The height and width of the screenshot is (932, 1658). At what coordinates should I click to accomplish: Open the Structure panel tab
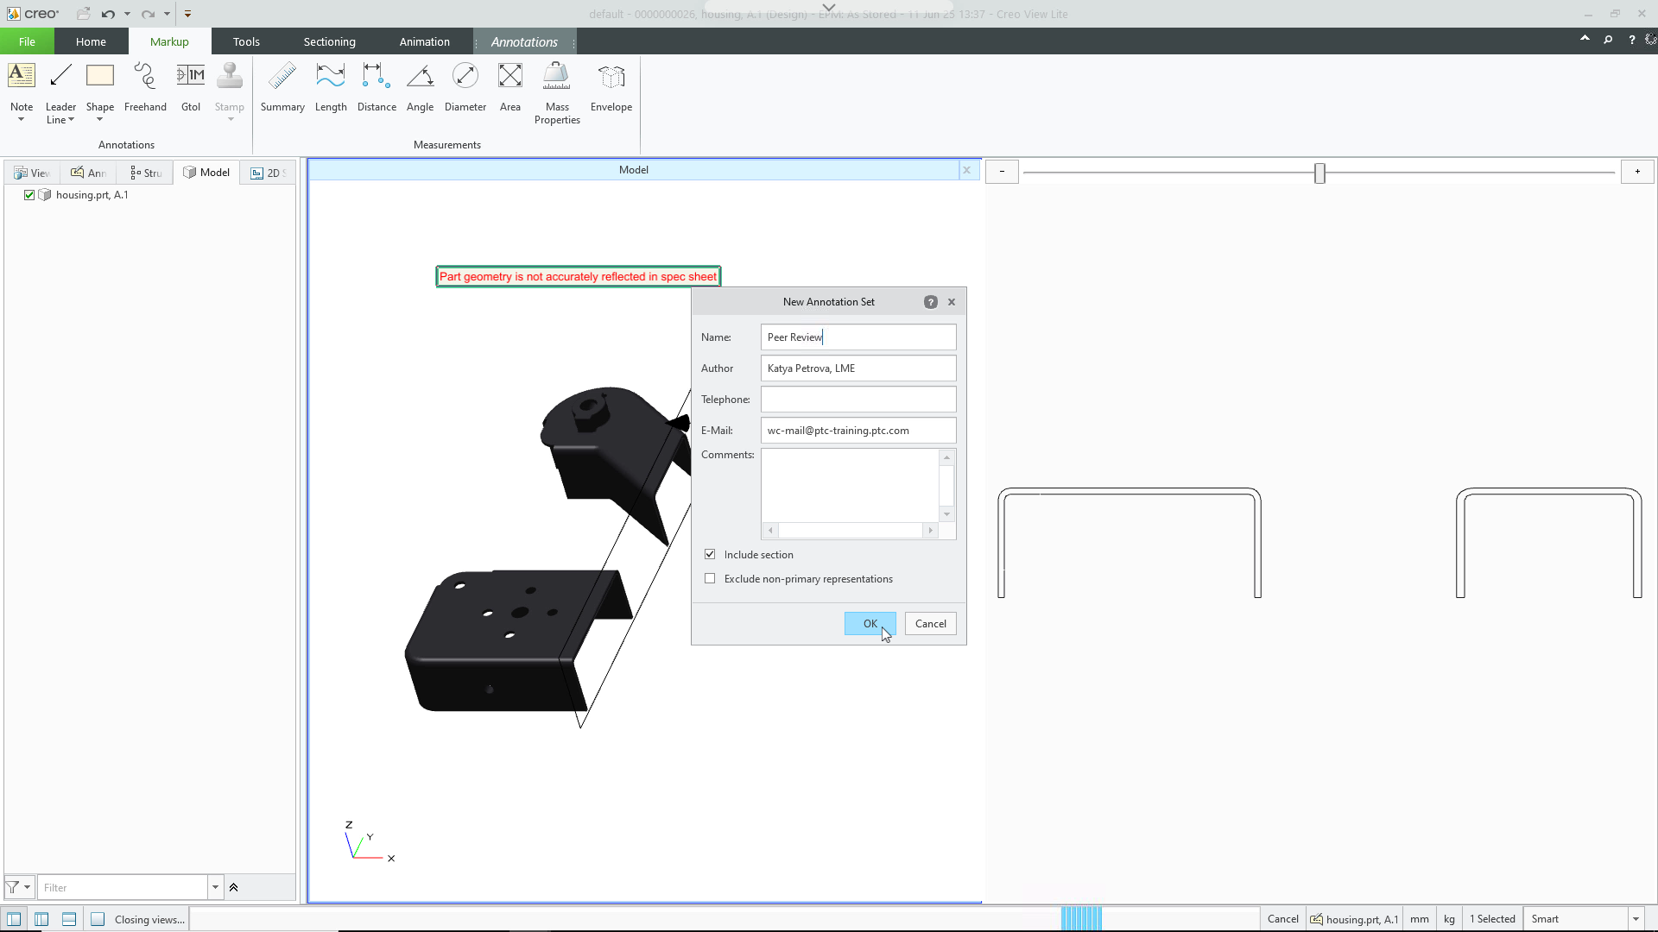click(x=146, y=173)
